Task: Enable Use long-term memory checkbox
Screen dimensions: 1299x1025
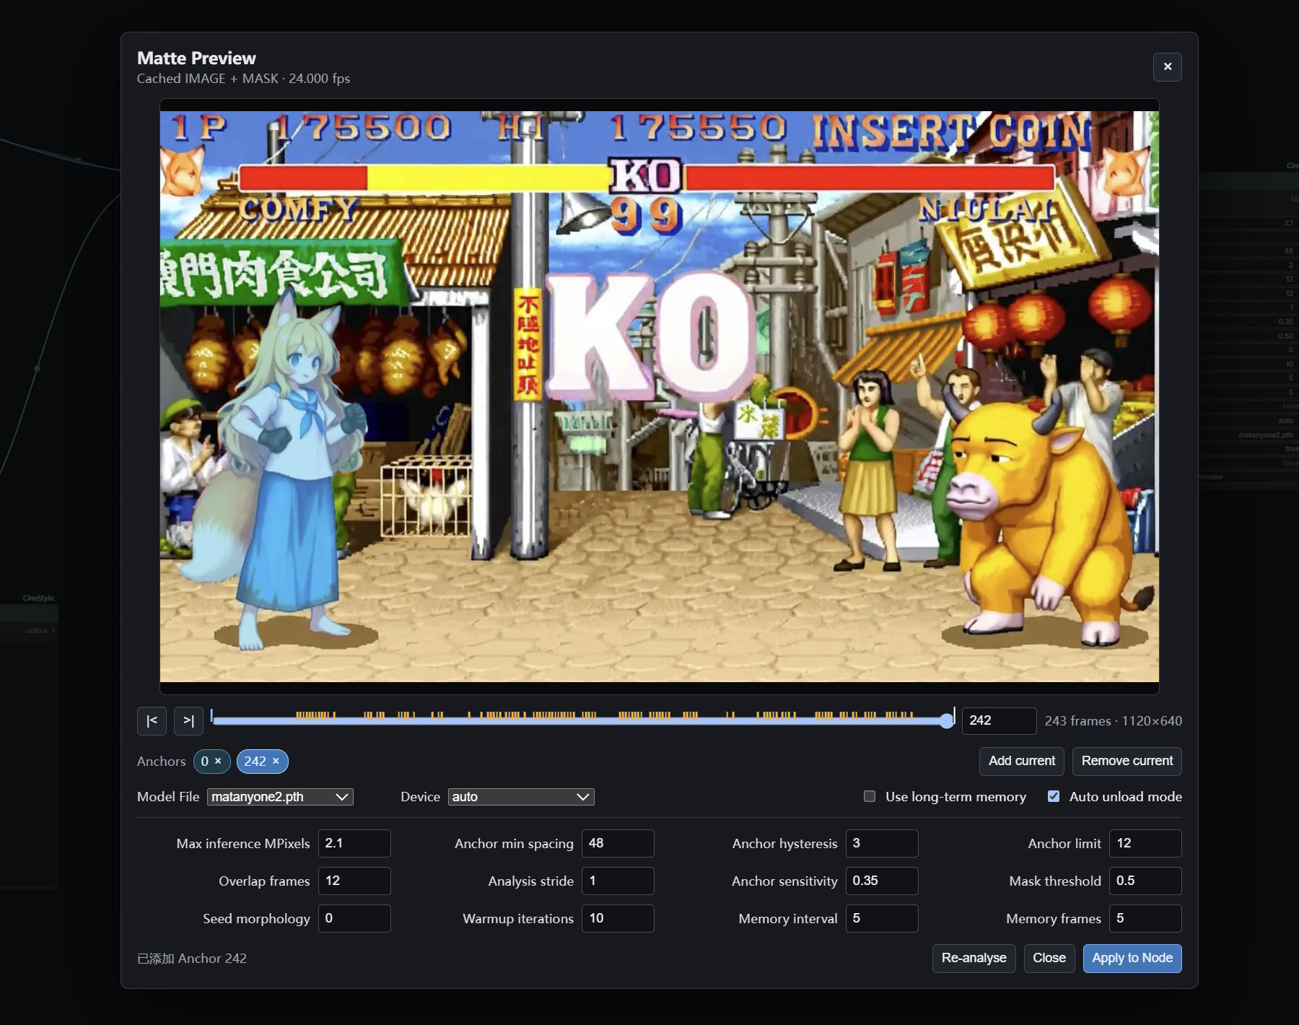Action: [x=870, y=796]
